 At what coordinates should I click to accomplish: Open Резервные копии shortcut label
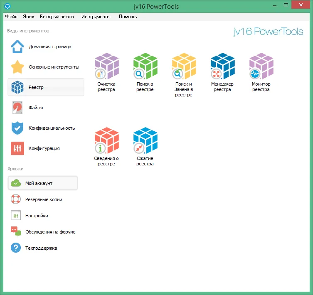click(44, 199)
